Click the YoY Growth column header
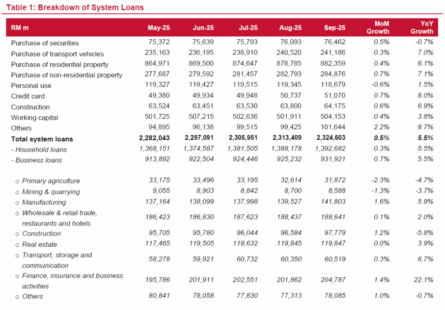This screenshot has height=310, width=445. (422, 28)
